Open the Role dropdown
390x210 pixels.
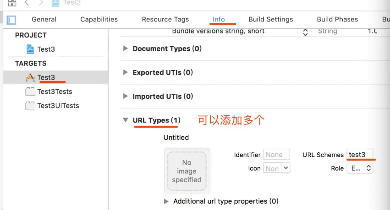(361, 168)
